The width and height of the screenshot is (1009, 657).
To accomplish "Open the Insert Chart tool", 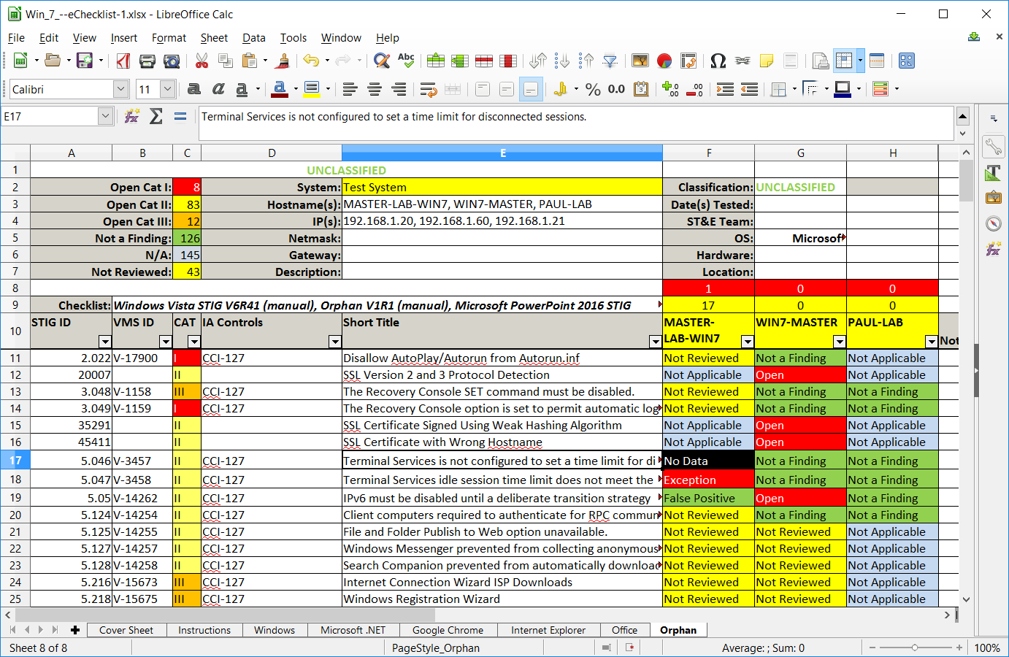I will (664, 61).
